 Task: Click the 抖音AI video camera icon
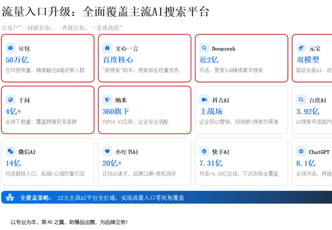204,100
